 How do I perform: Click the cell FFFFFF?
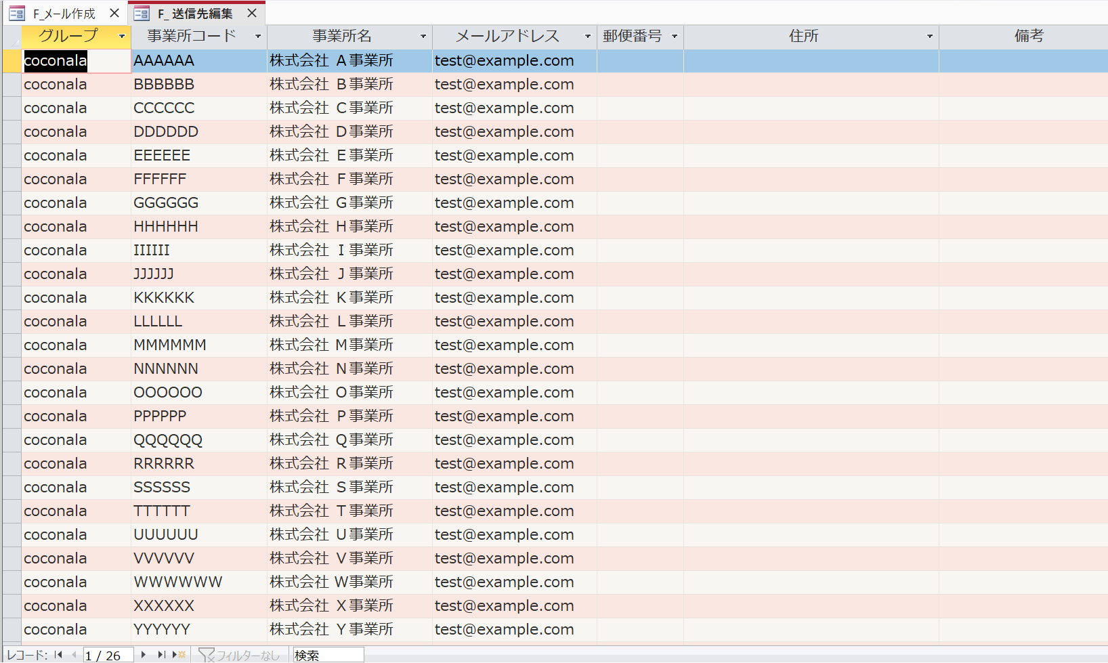point(199,179)
